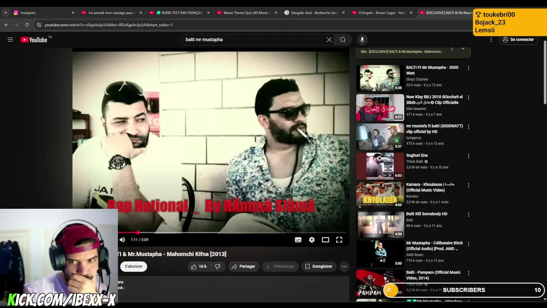Open options for mr mustafa ft balti 3000WATT
Screen dimensions: 547x308
point(468,127)
